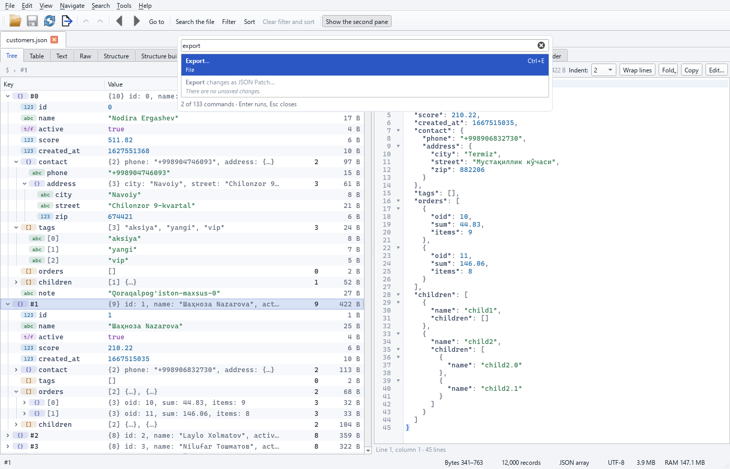Switch to the Table tab
Screen dimensions: 730x469
click(36, 56)
